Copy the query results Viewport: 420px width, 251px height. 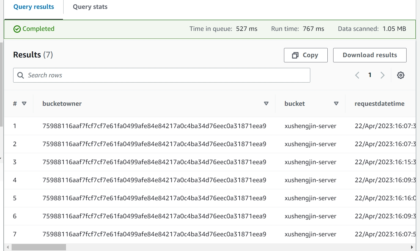click(x=305, y=55)
